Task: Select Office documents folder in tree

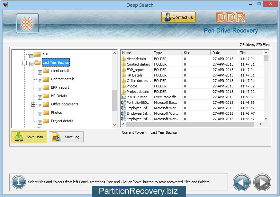Action: [65, 104]
